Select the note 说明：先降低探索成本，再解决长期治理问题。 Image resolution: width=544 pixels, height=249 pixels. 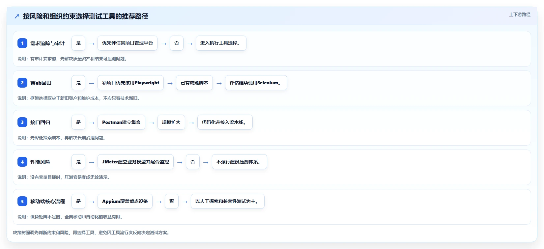(x=62, y=138)
